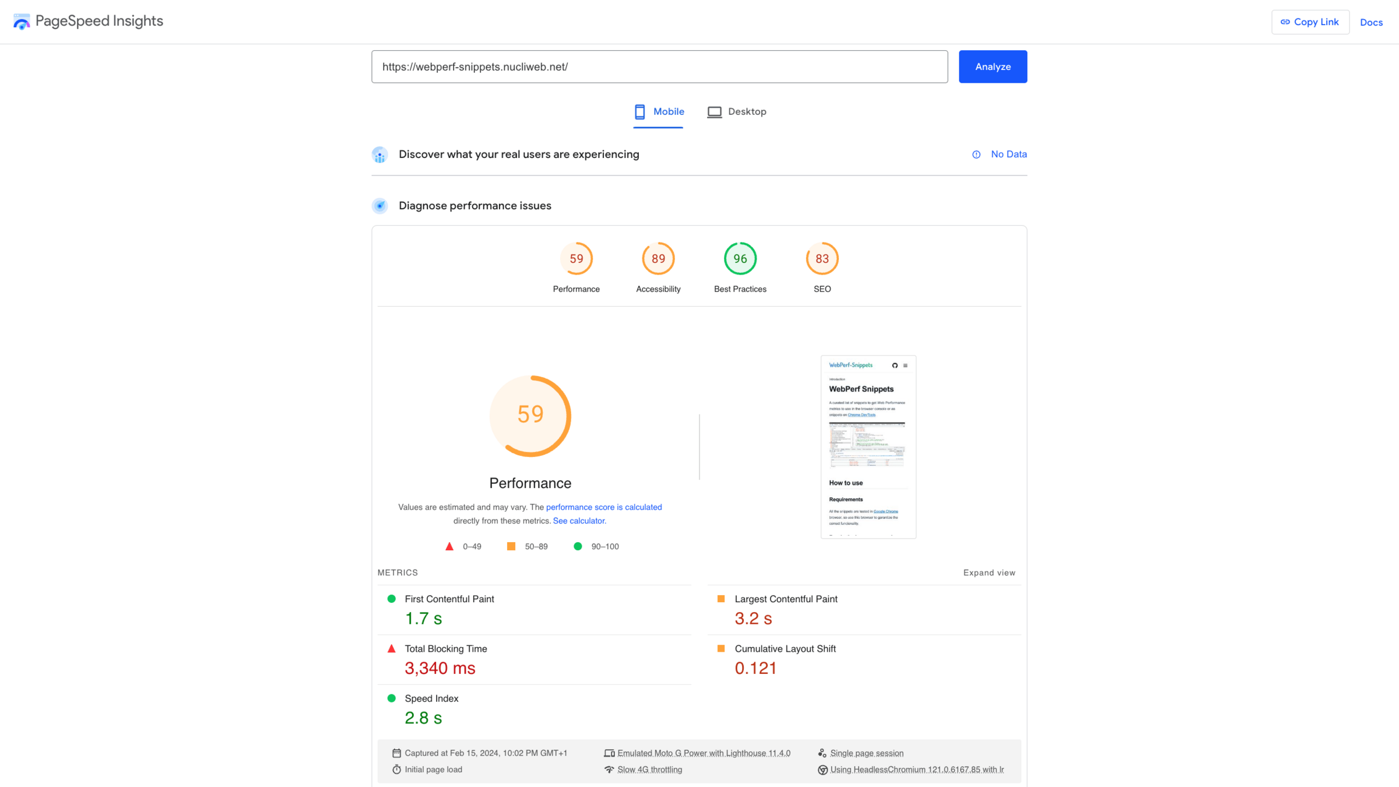The width and height of the screenshot is (1399, 787).
Task: Click the stopwatch icon beside Initial page load
Action: tap(396, 770)
